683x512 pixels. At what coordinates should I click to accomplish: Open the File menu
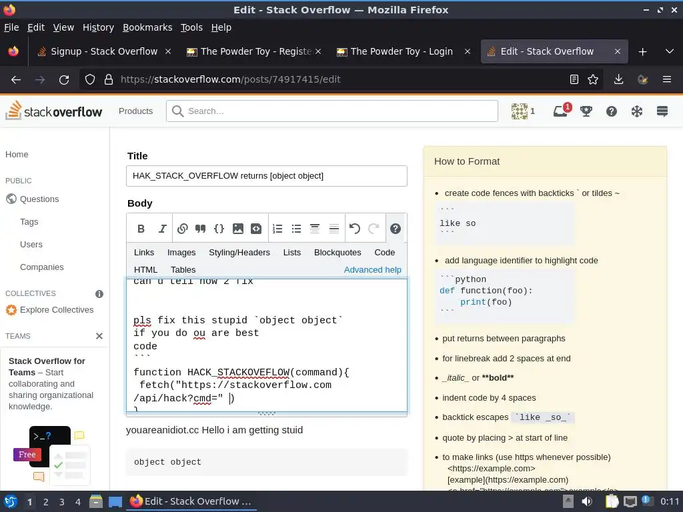(x=11, y=27)
